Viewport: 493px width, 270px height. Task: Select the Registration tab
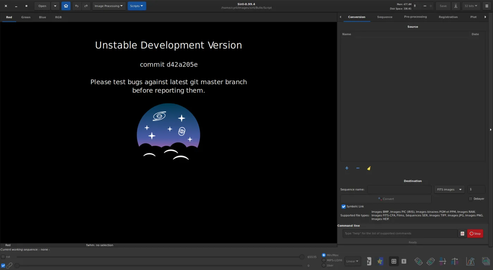[x=448, y=17]
